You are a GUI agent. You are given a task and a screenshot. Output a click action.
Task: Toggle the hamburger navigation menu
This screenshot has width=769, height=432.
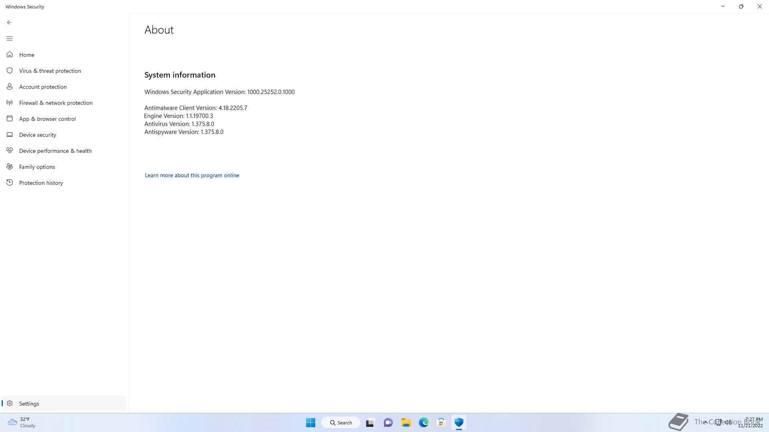(x=10, y=38)
